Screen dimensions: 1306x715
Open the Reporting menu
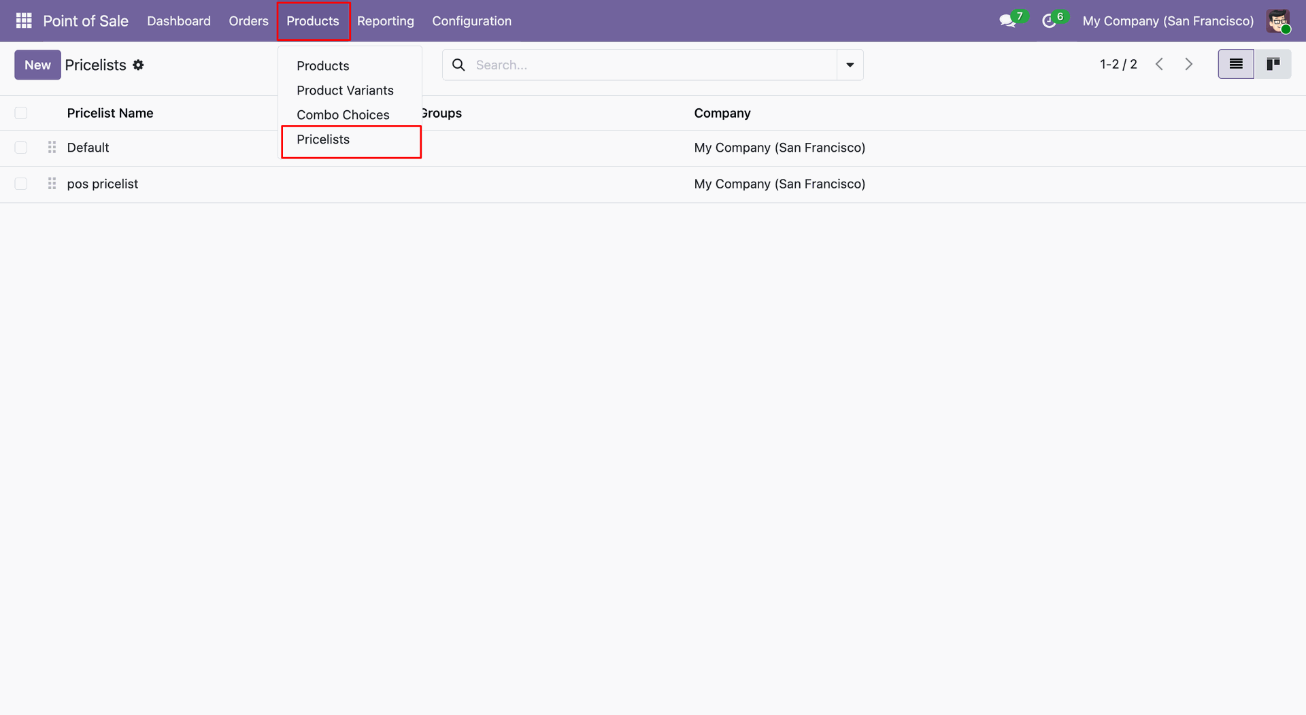pyautogui.click(x=386, y=21)
